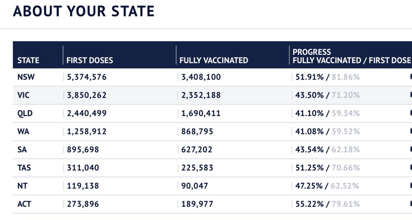Click the ACT state row label
Viewport: 412px width, 220px height.
[24, 204]
